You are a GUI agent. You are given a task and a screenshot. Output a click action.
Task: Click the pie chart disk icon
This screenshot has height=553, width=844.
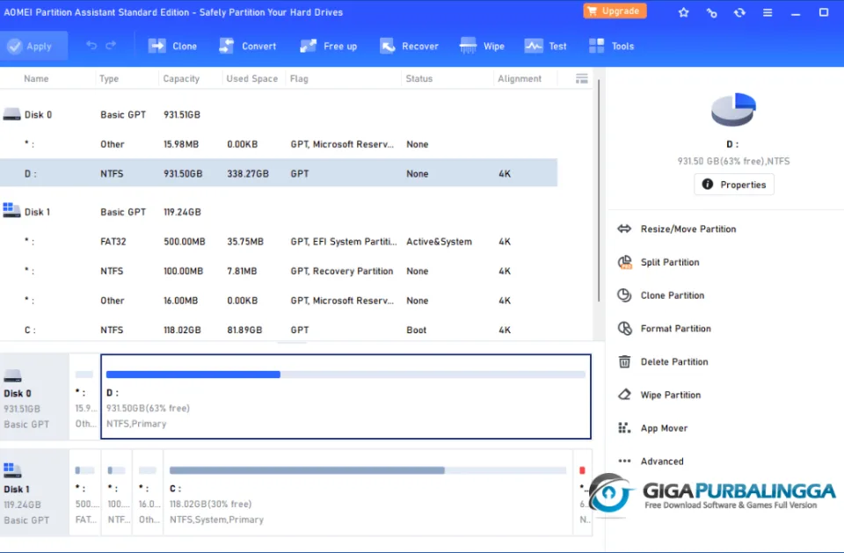733,109
